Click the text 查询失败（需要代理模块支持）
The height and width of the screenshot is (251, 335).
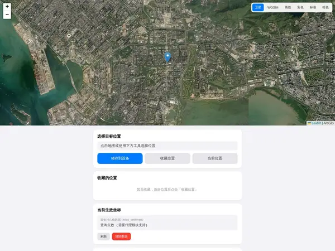(x=124, y=225)
